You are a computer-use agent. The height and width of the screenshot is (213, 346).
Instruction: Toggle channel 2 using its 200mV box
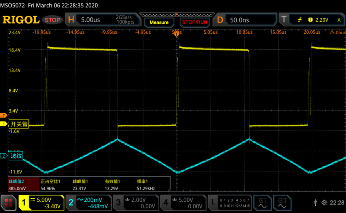pos(88,202)
